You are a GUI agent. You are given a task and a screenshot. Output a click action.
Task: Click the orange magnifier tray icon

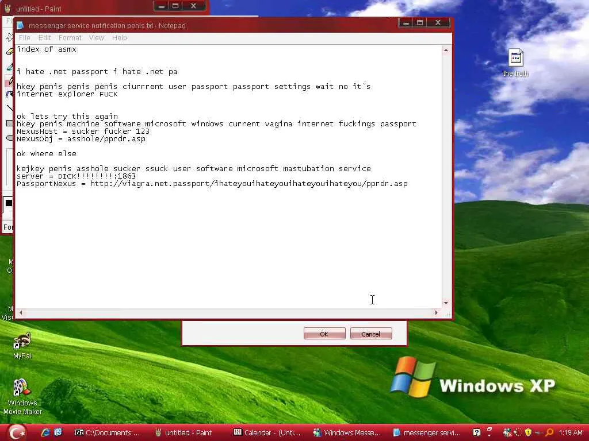(549, 433)
